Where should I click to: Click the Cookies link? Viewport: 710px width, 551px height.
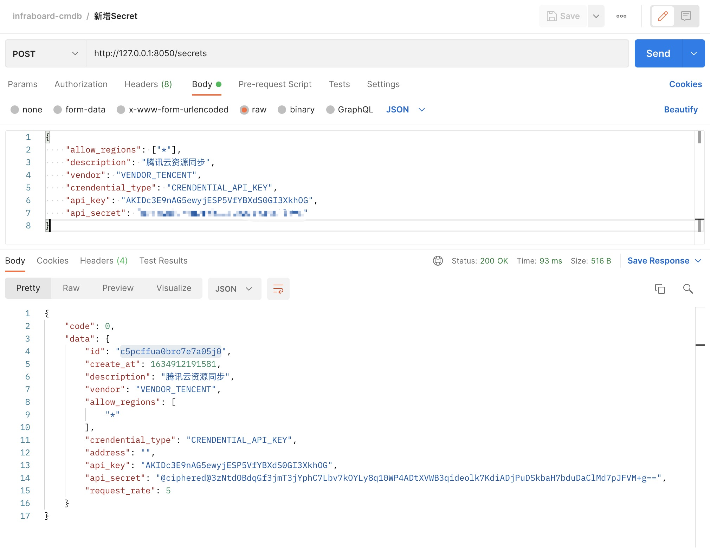pos(685,84)
